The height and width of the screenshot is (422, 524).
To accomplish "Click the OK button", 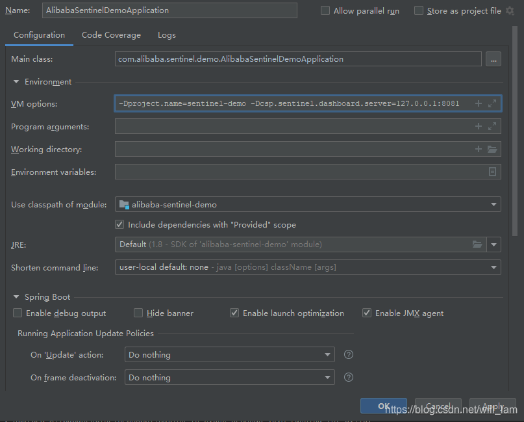I will click(x=383, y=406).
